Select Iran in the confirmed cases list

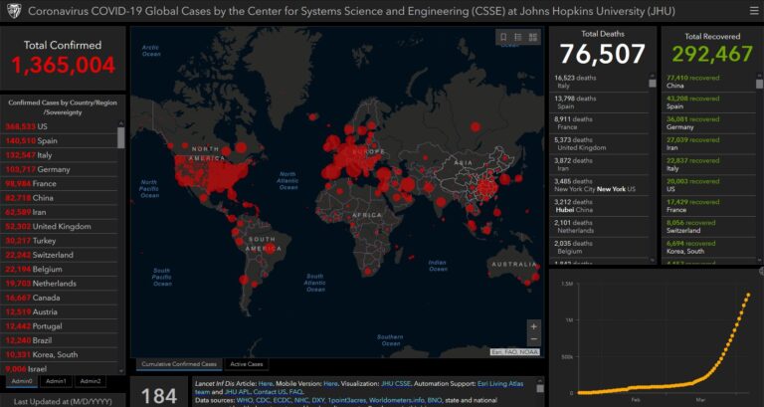[x=60, y=212]
